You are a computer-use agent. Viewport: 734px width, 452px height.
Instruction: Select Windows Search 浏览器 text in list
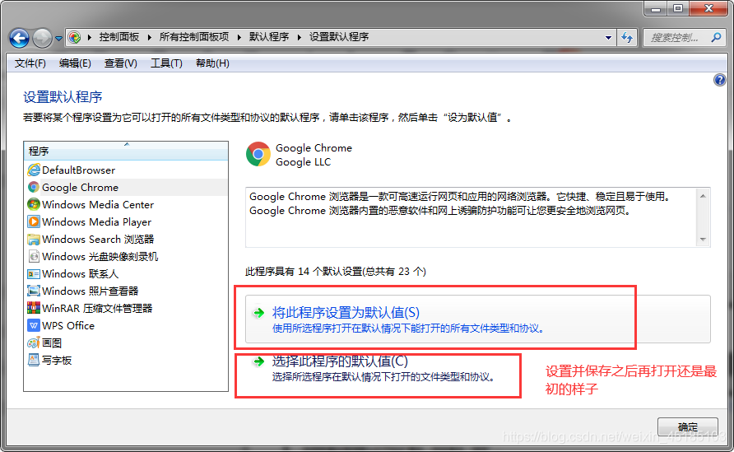tap(98, 240)
